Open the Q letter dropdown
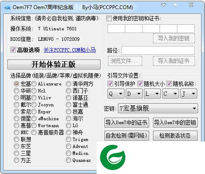 click(x=116, y=94)
